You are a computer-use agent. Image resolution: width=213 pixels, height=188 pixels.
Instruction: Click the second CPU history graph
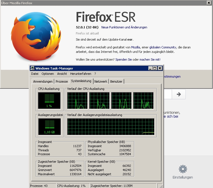click(x=99, y=100)
